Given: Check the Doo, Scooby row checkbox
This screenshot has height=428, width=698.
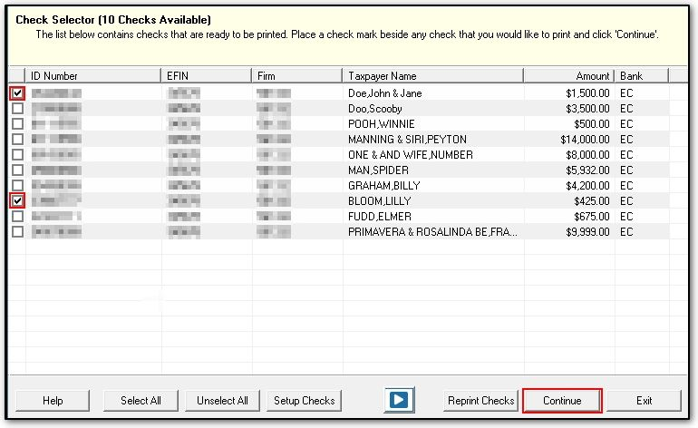Looking at the screenshot, I should click(x=17, y=109).
